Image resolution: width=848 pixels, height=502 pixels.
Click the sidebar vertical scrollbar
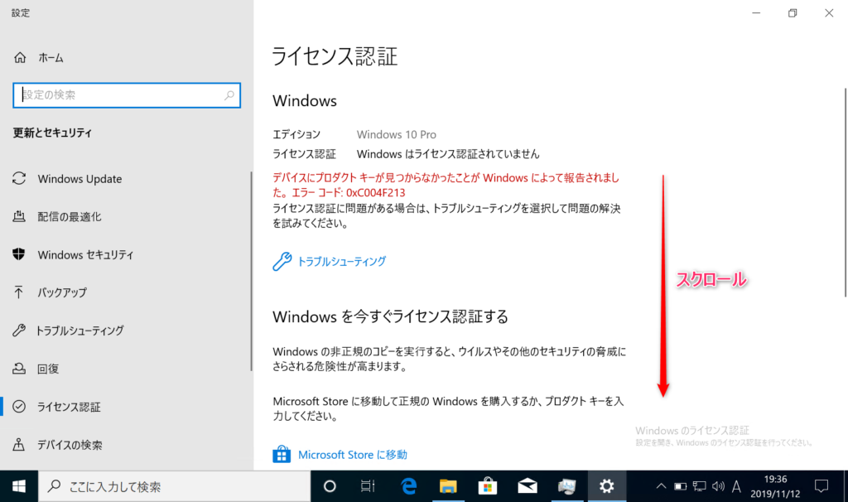(251, 271)
